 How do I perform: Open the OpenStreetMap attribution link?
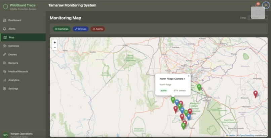click(247, 135)
